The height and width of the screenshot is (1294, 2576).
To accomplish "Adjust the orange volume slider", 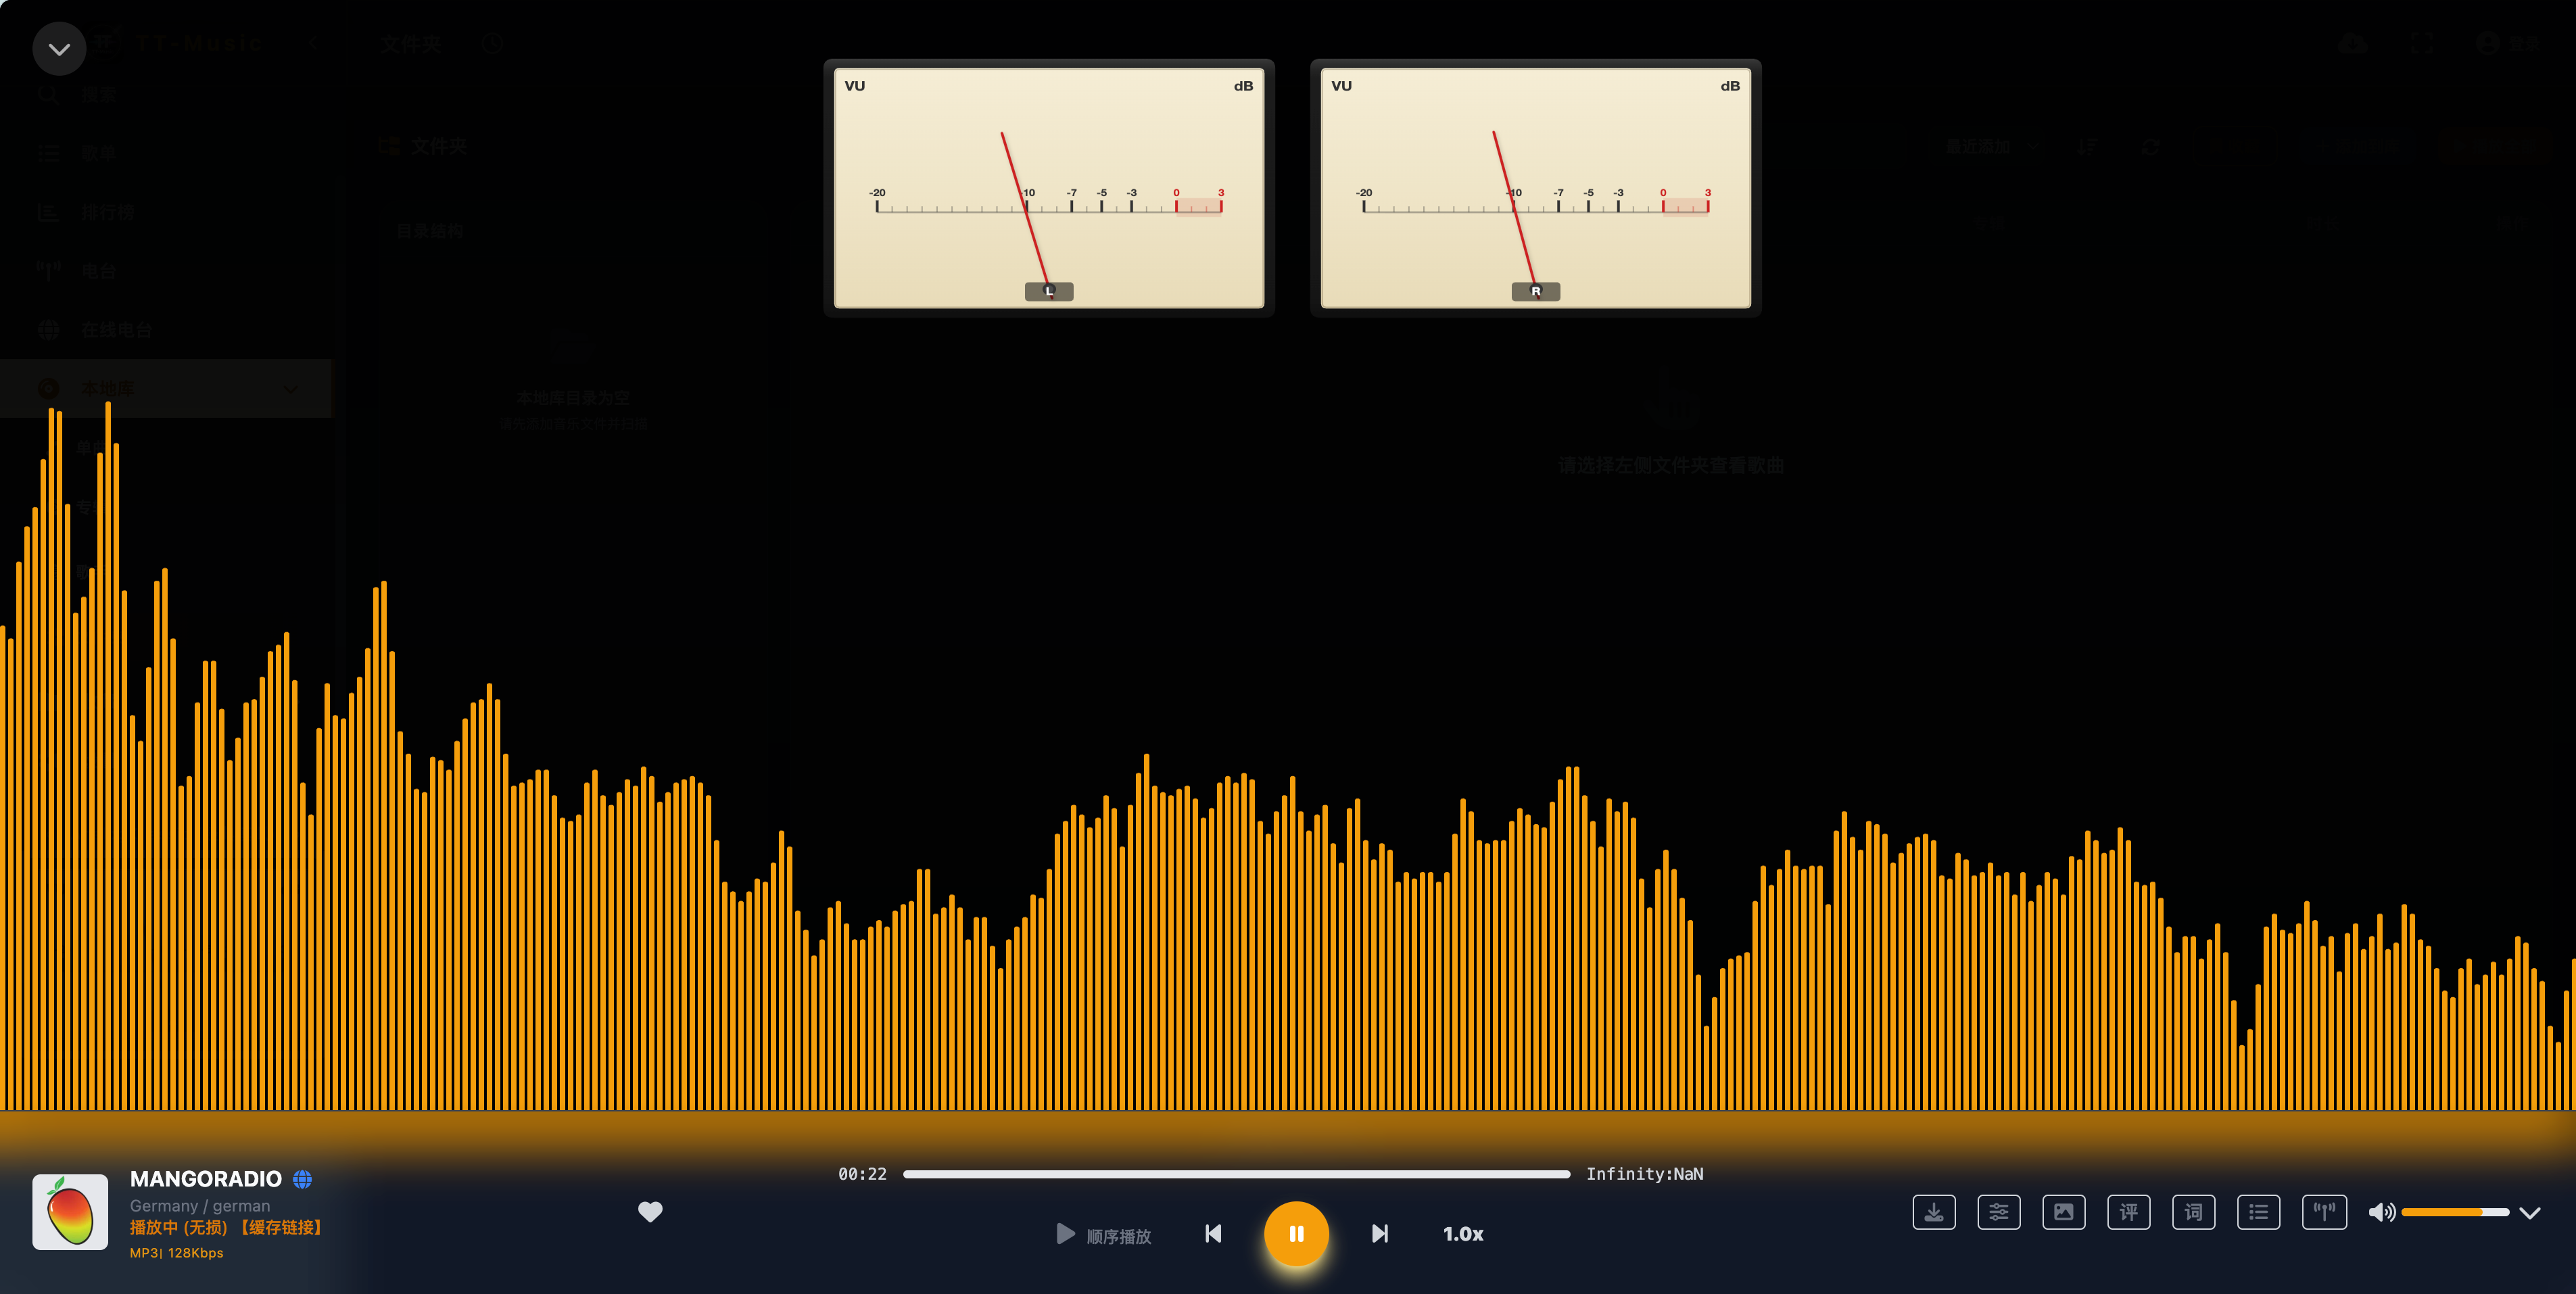I will 2455,1213.
